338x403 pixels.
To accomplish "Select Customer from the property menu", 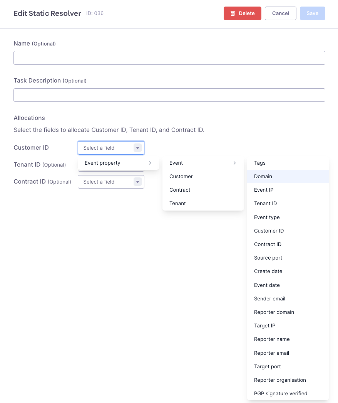I will pyautogui.click(x=181, y=176).
